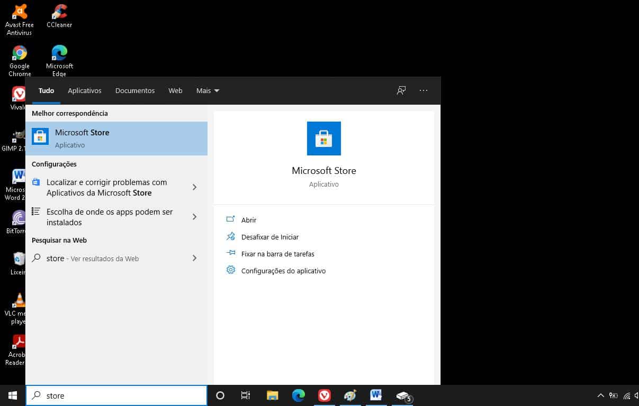Open Localizar e corrigir problemas setting result
This screenshot has width=639, height=406.
click(106, 188)
